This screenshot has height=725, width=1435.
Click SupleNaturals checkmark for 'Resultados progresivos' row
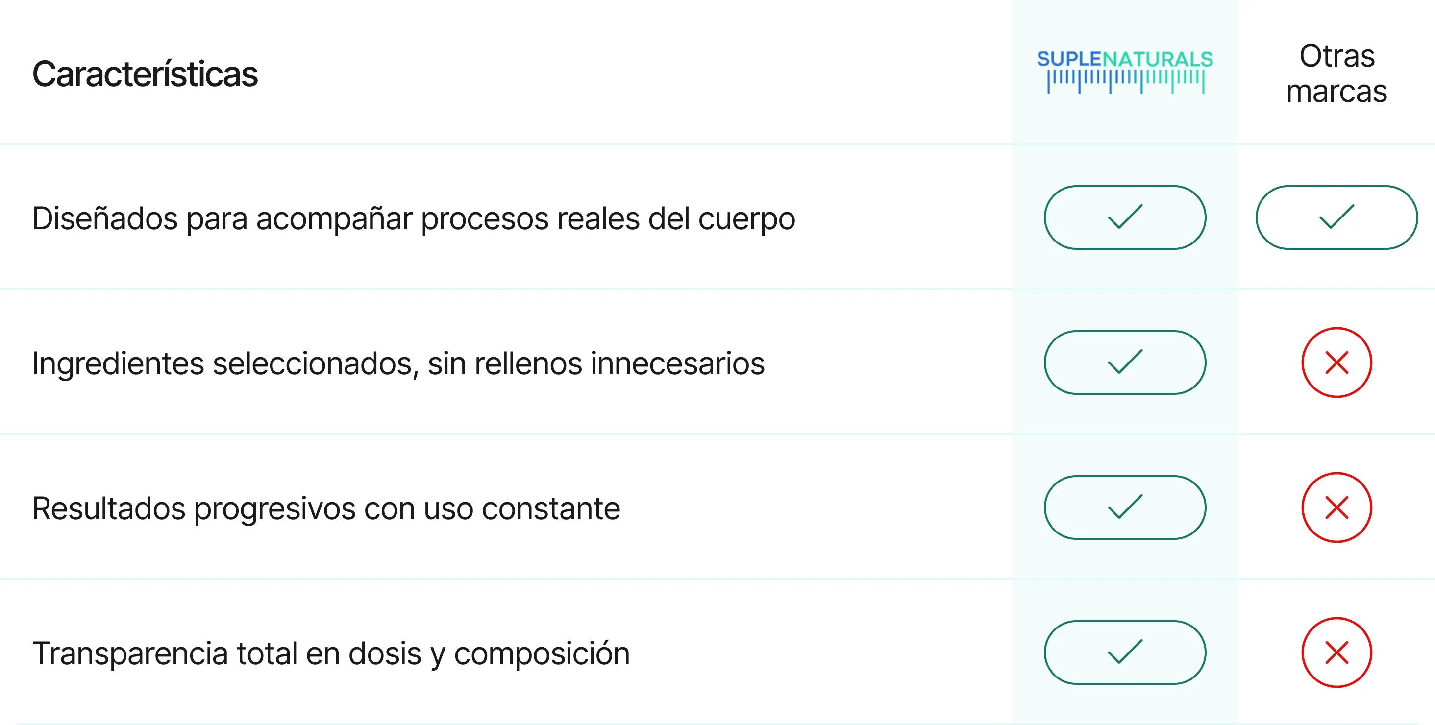coord(1125,507)
